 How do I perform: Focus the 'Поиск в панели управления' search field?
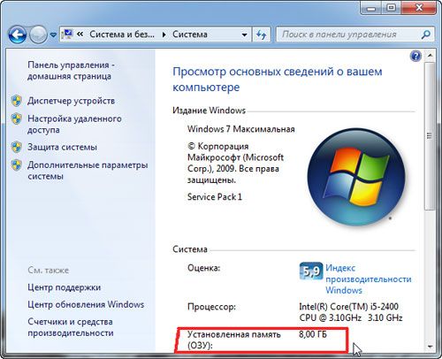[x=349, y=34]
